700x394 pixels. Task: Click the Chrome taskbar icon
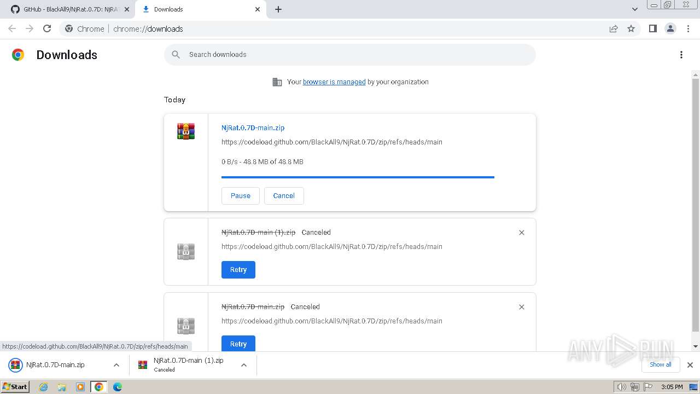[99, 387]
